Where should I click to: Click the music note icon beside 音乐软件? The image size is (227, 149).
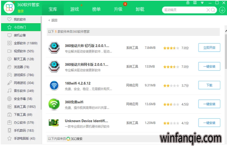pyautogui.click(x=10, y=91)
